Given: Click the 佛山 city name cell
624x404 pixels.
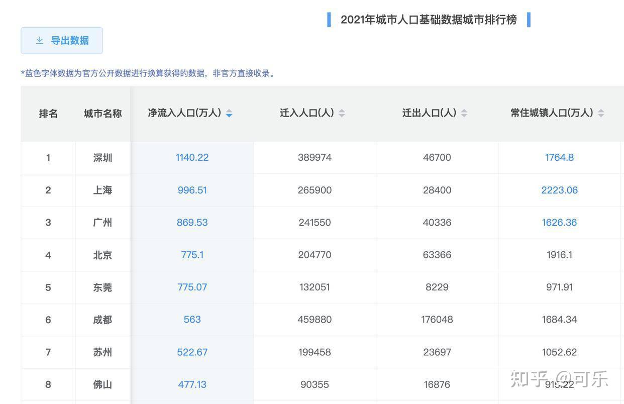Looking at the screenshot, I should pos(102,384).
